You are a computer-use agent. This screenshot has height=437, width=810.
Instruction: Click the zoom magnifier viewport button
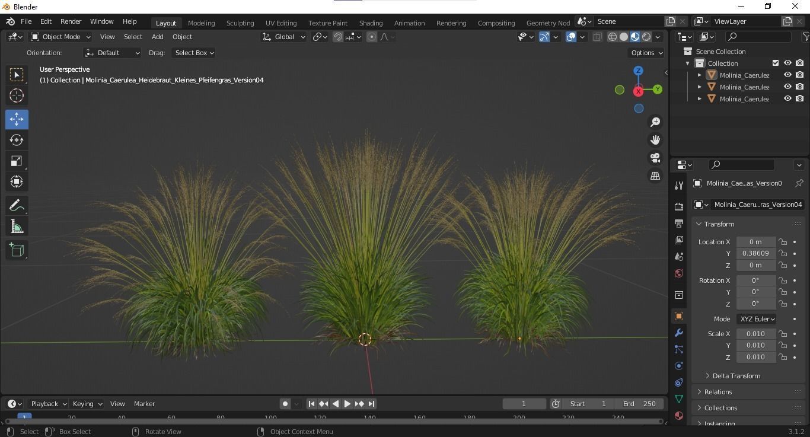pos(655,122)
